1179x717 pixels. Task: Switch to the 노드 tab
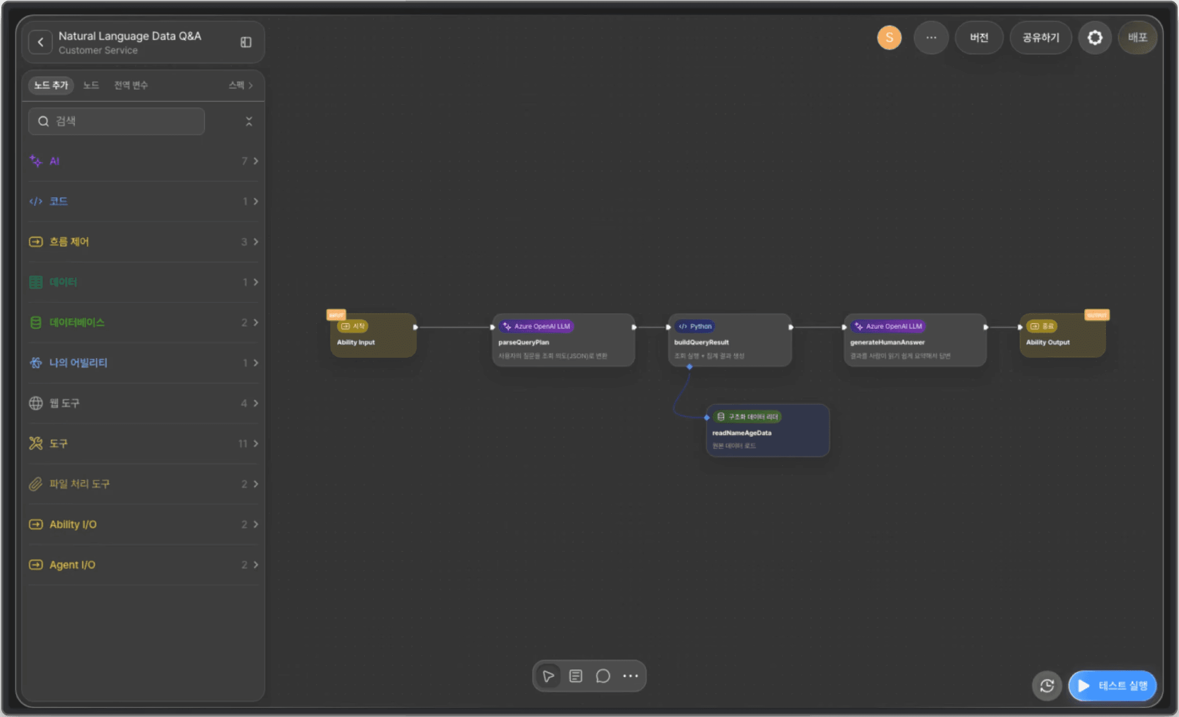pos(91,85)
